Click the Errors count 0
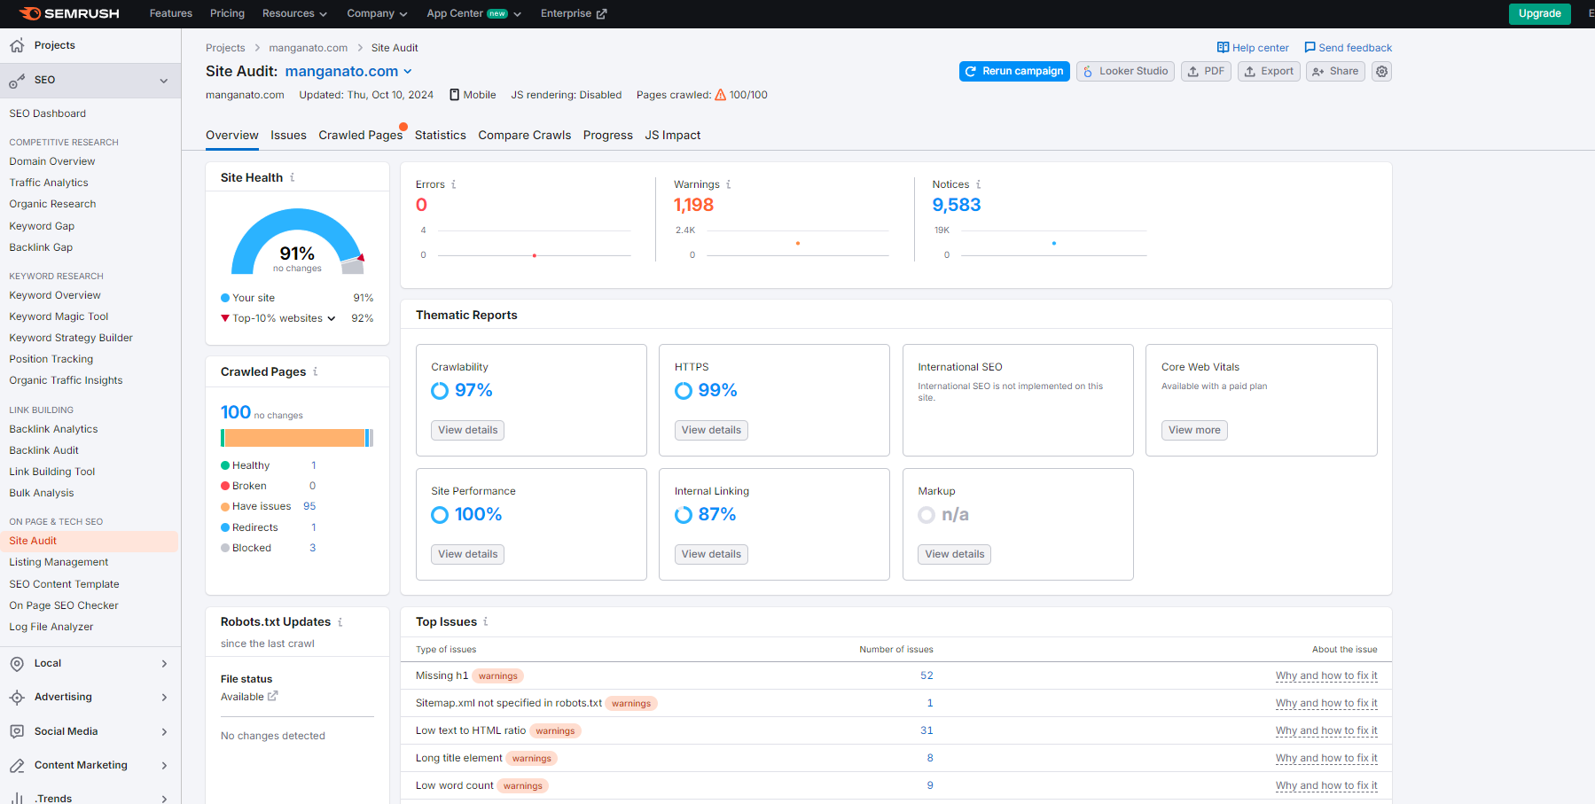 421,205
